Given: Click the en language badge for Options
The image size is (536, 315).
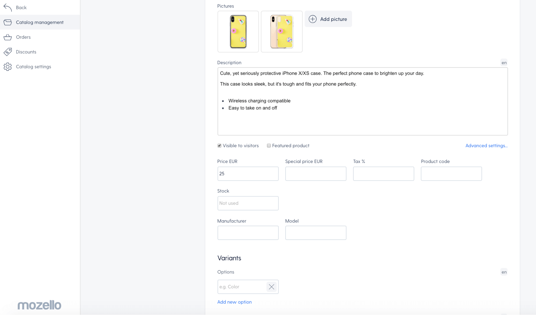Looking at the screenshot, I should 504,272.
